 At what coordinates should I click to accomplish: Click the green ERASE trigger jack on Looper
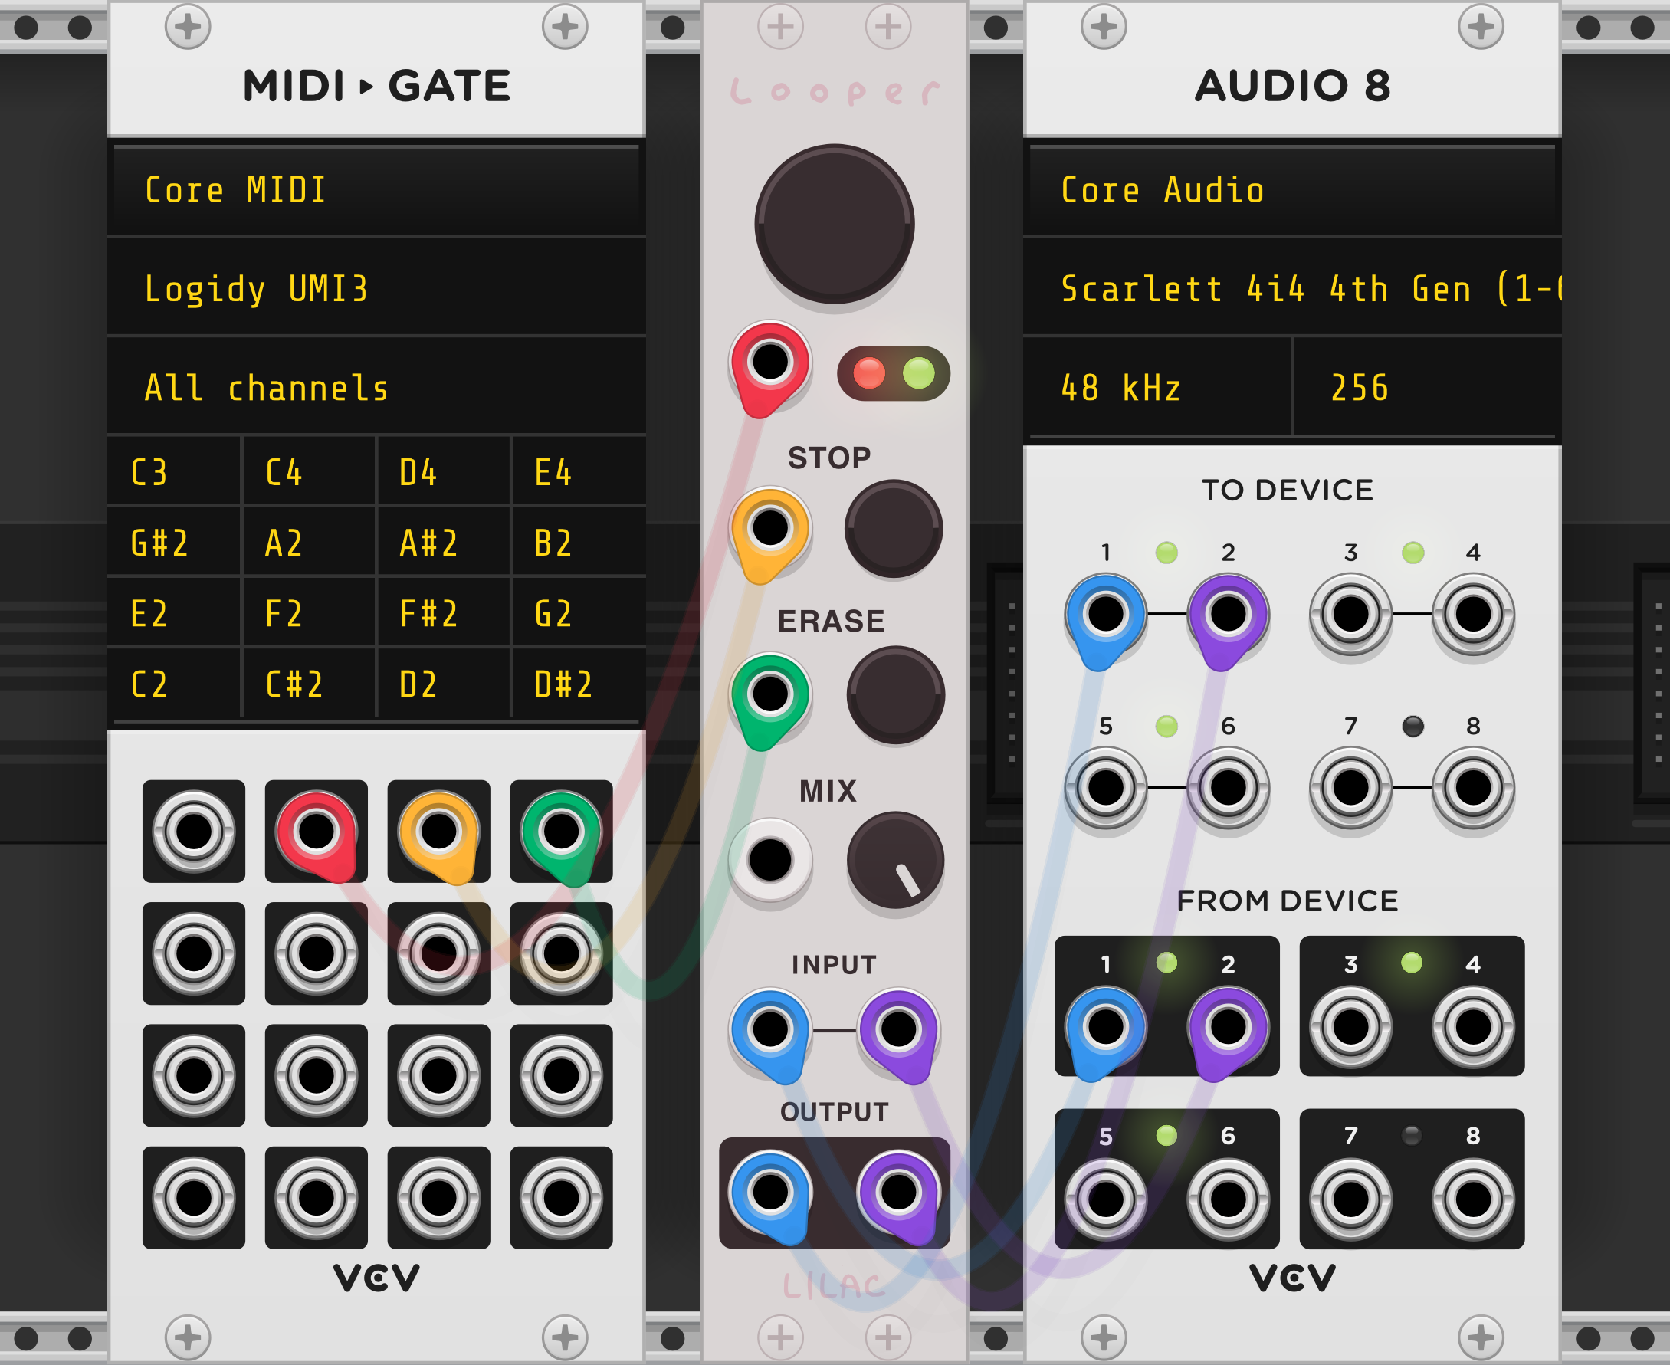(769, 694)
